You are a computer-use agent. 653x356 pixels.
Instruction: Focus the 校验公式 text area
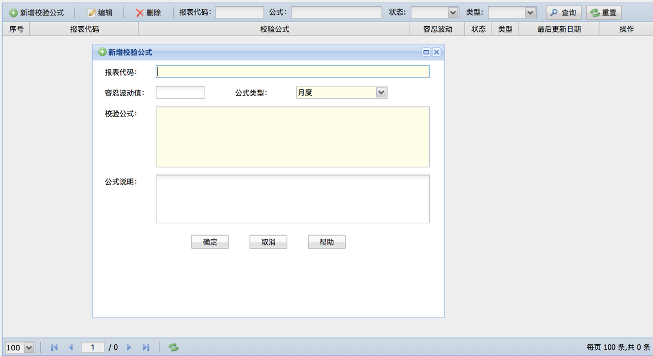click(292, 137)
